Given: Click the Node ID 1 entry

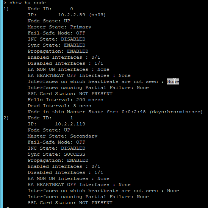Looking at the screenshot, I should point(50,118).
